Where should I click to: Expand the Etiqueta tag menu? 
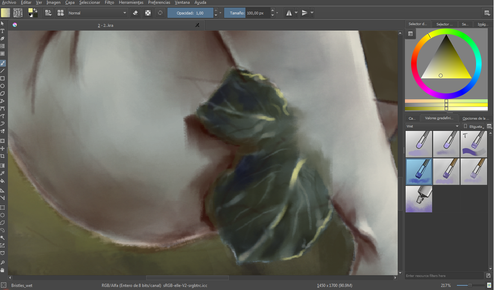(x=474, y=126)
